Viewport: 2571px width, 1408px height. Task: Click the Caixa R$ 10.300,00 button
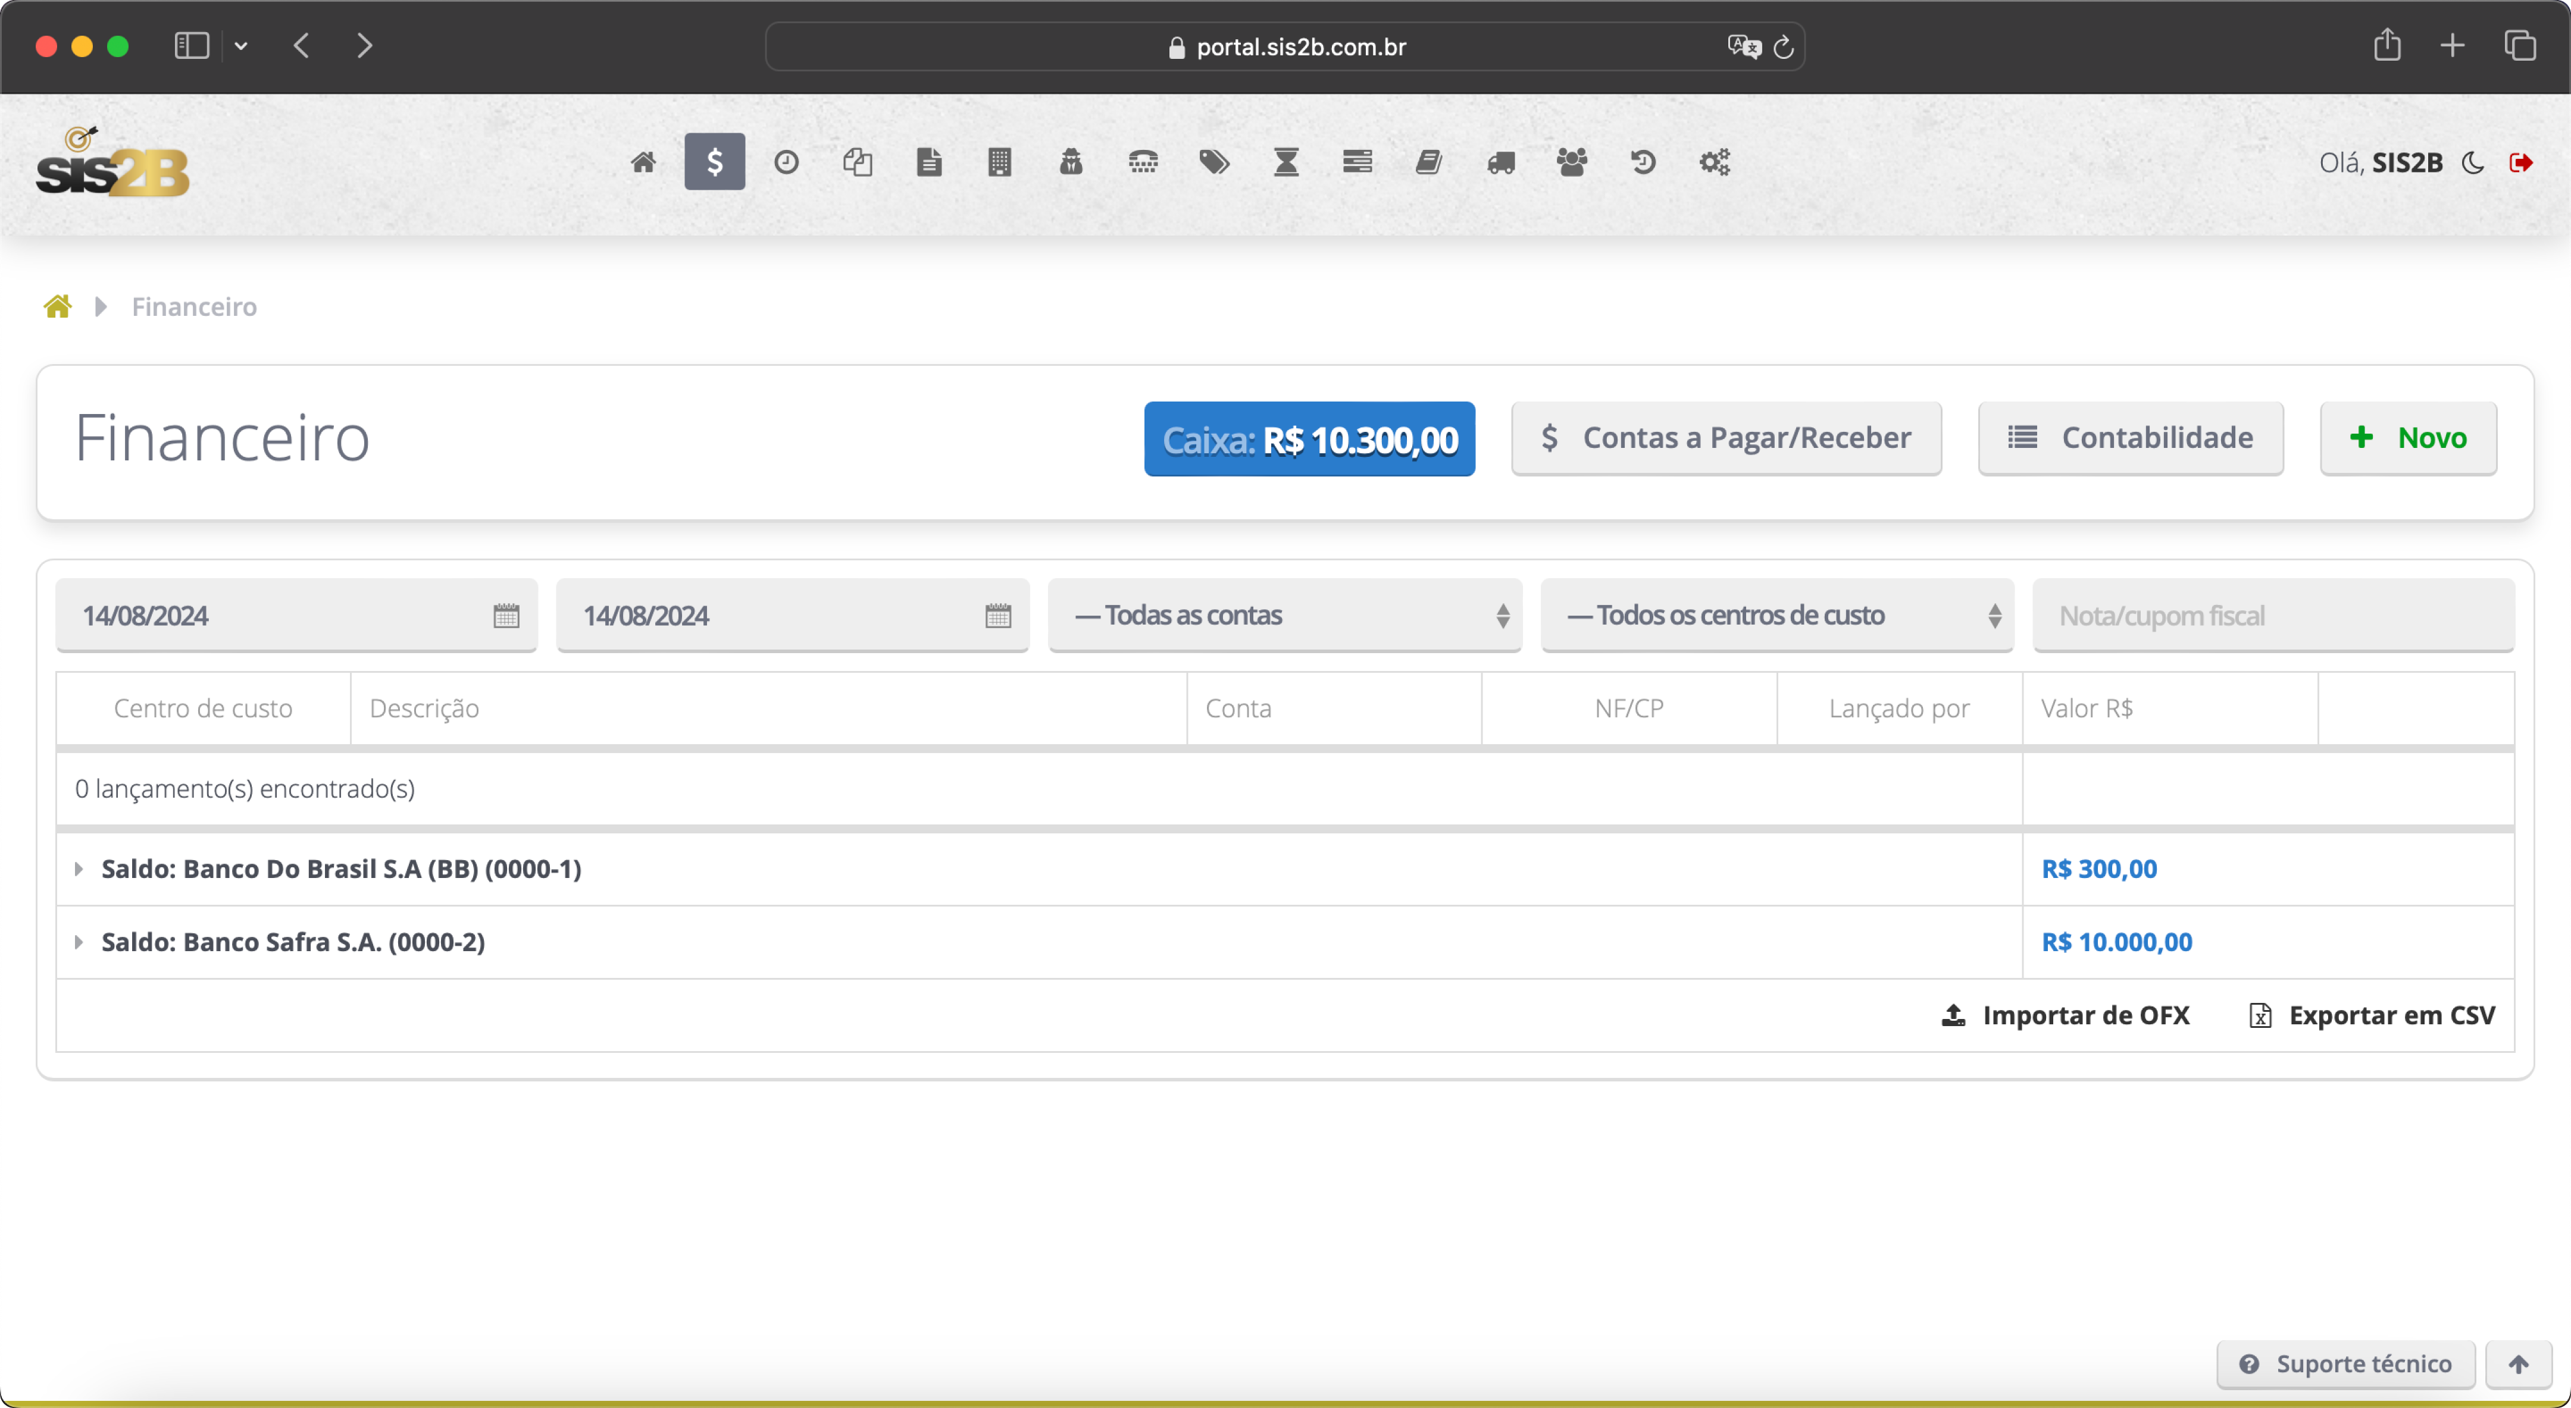(x=1309, y=439)
